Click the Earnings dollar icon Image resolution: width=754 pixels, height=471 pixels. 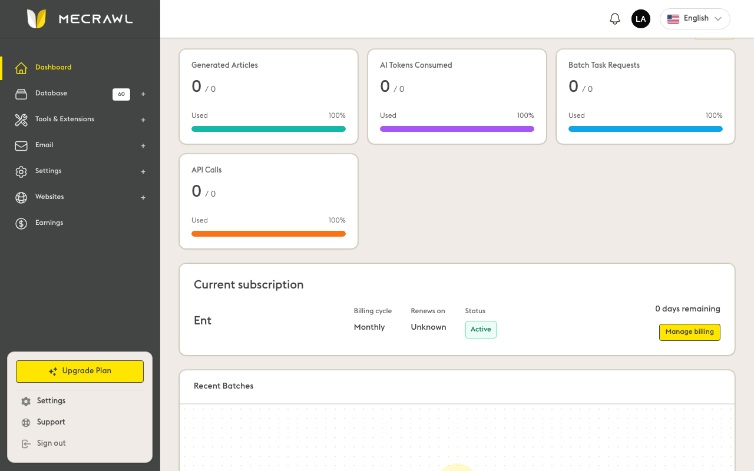21,223
